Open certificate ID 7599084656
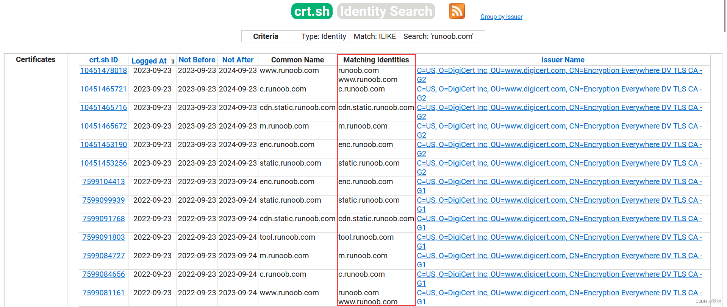 103,274
